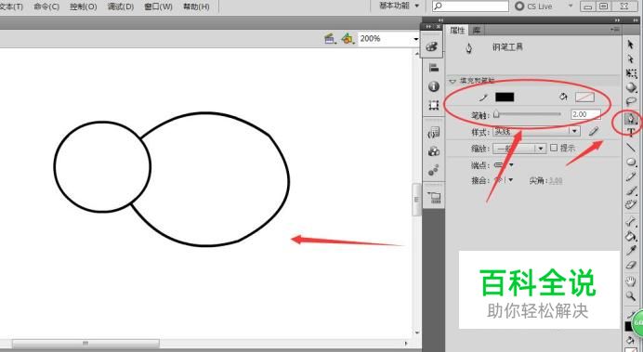The image size is (643, 352).
Task: Click the miter (尖角) value field
Action: pyautogui.click(x=556, y=180)
